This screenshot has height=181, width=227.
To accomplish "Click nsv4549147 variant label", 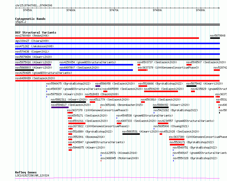I will click(200, 153).
